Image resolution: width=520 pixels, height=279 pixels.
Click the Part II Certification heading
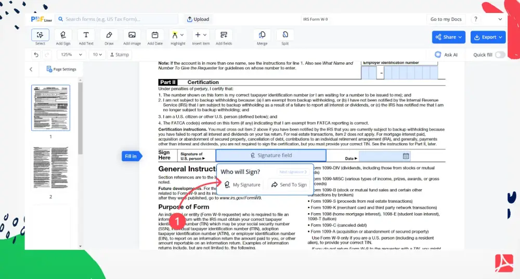(x=188, y=82)
